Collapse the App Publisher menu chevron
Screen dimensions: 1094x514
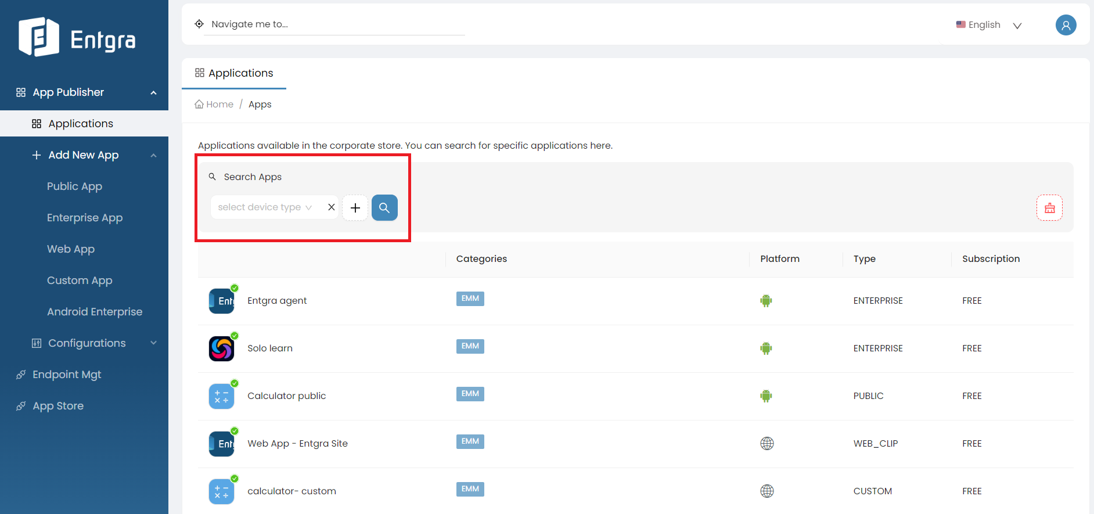point(153,92)
